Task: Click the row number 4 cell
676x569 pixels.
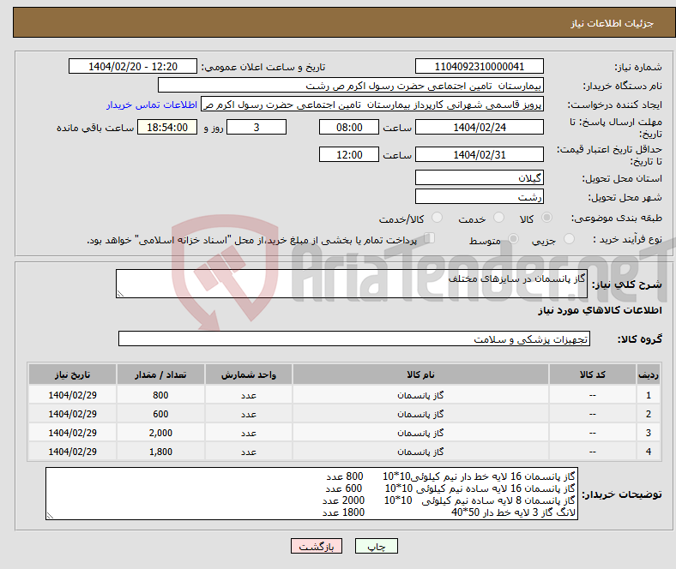Action: [648, 452]
